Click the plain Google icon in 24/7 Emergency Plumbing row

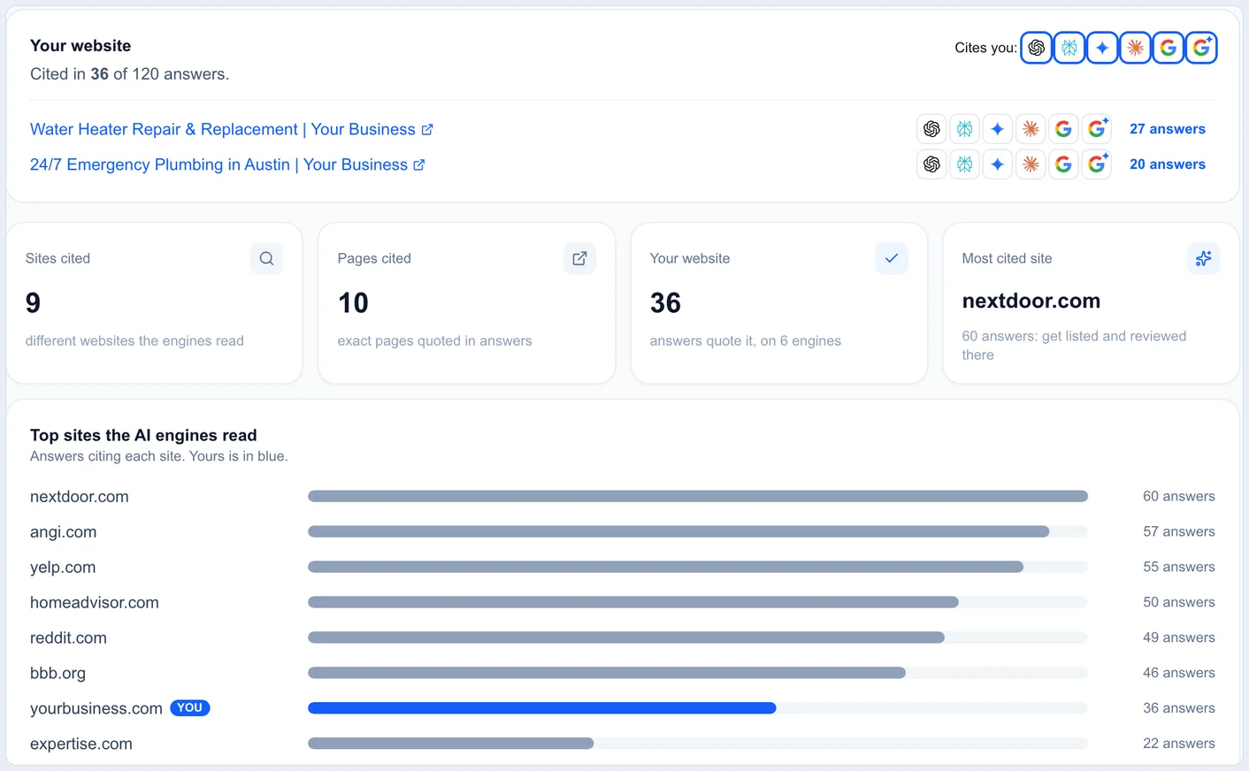click(1064, 164)
